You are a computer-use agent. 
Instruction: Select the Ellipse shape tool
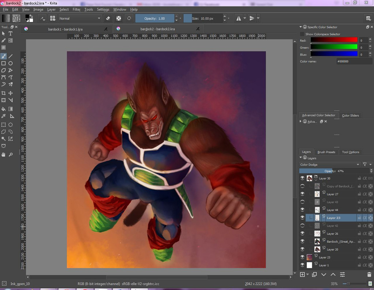(x=11, y=63)
